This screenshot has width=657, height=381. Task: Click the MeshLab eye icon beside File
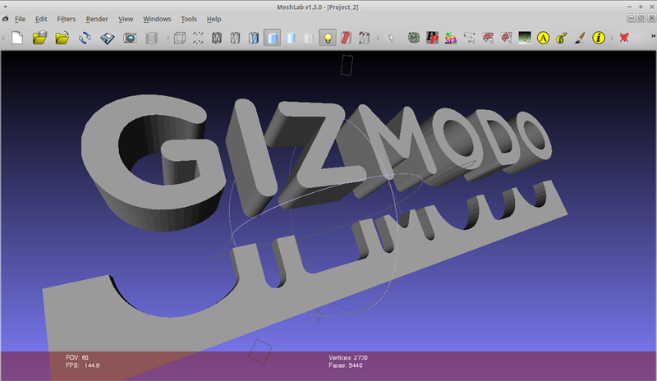coord(5,19)
